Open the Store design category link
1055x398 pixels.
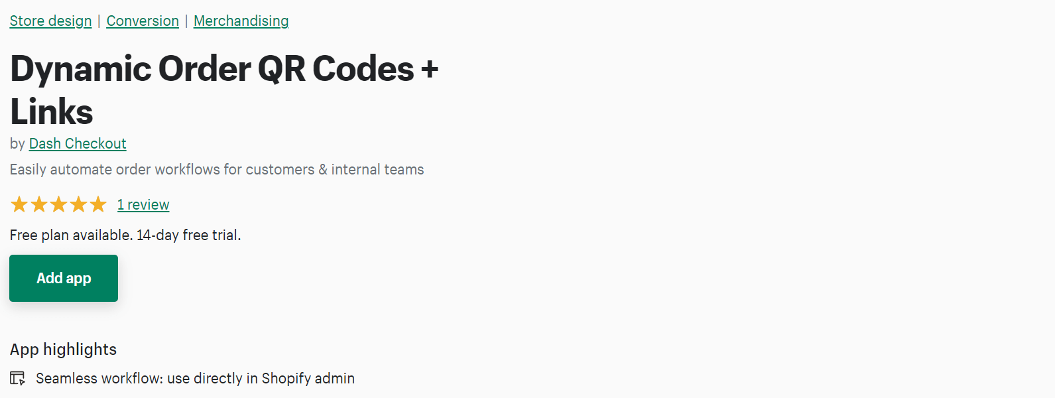point(50,21)
